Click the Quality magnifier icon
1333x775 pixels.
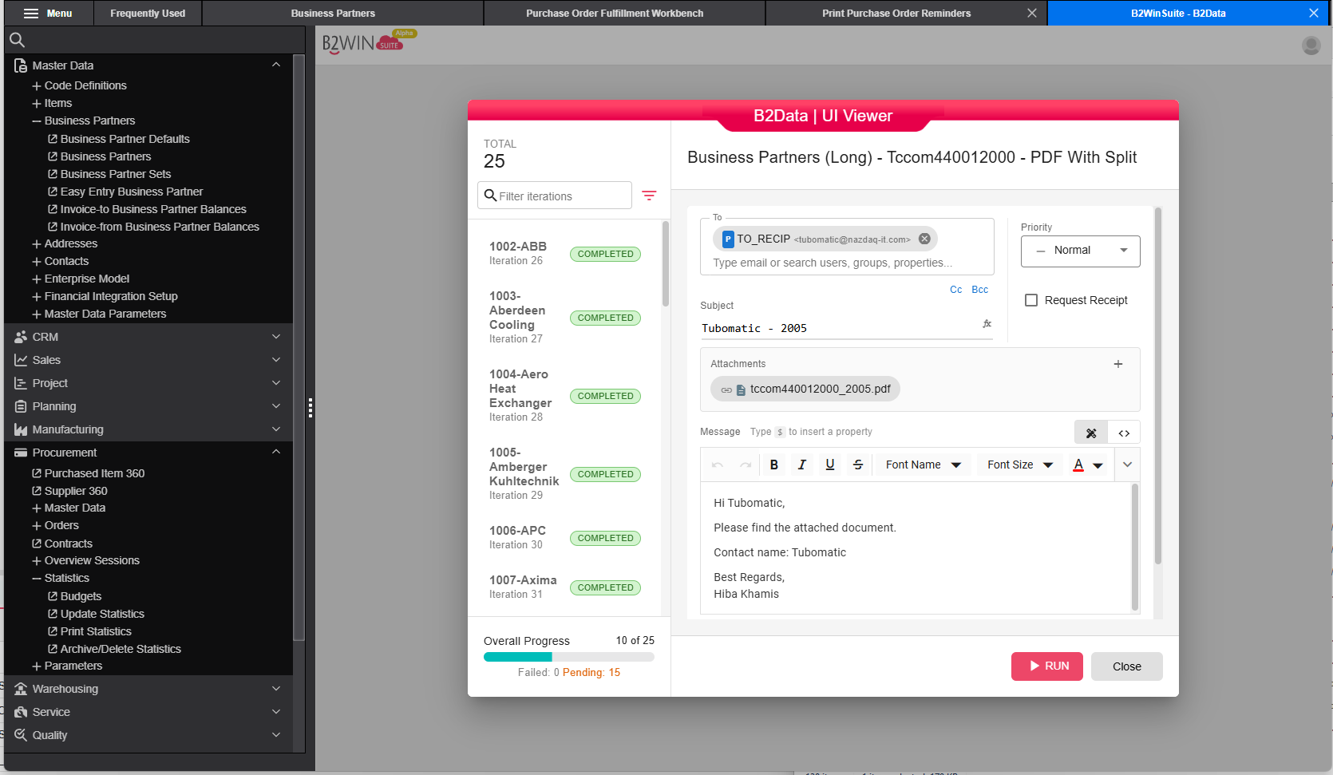[21, 735]
